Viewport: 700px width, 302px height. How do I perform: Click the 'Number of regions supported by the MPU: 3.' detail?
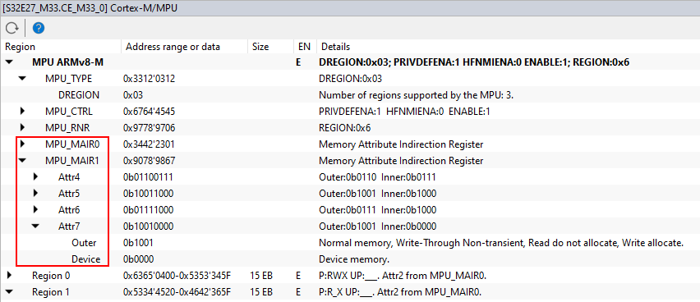416,95
